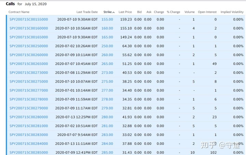Select last price 155.10 cell
The height and width of the screenshot is (155, 246).
pyautogui.click(x=126, y=28)
